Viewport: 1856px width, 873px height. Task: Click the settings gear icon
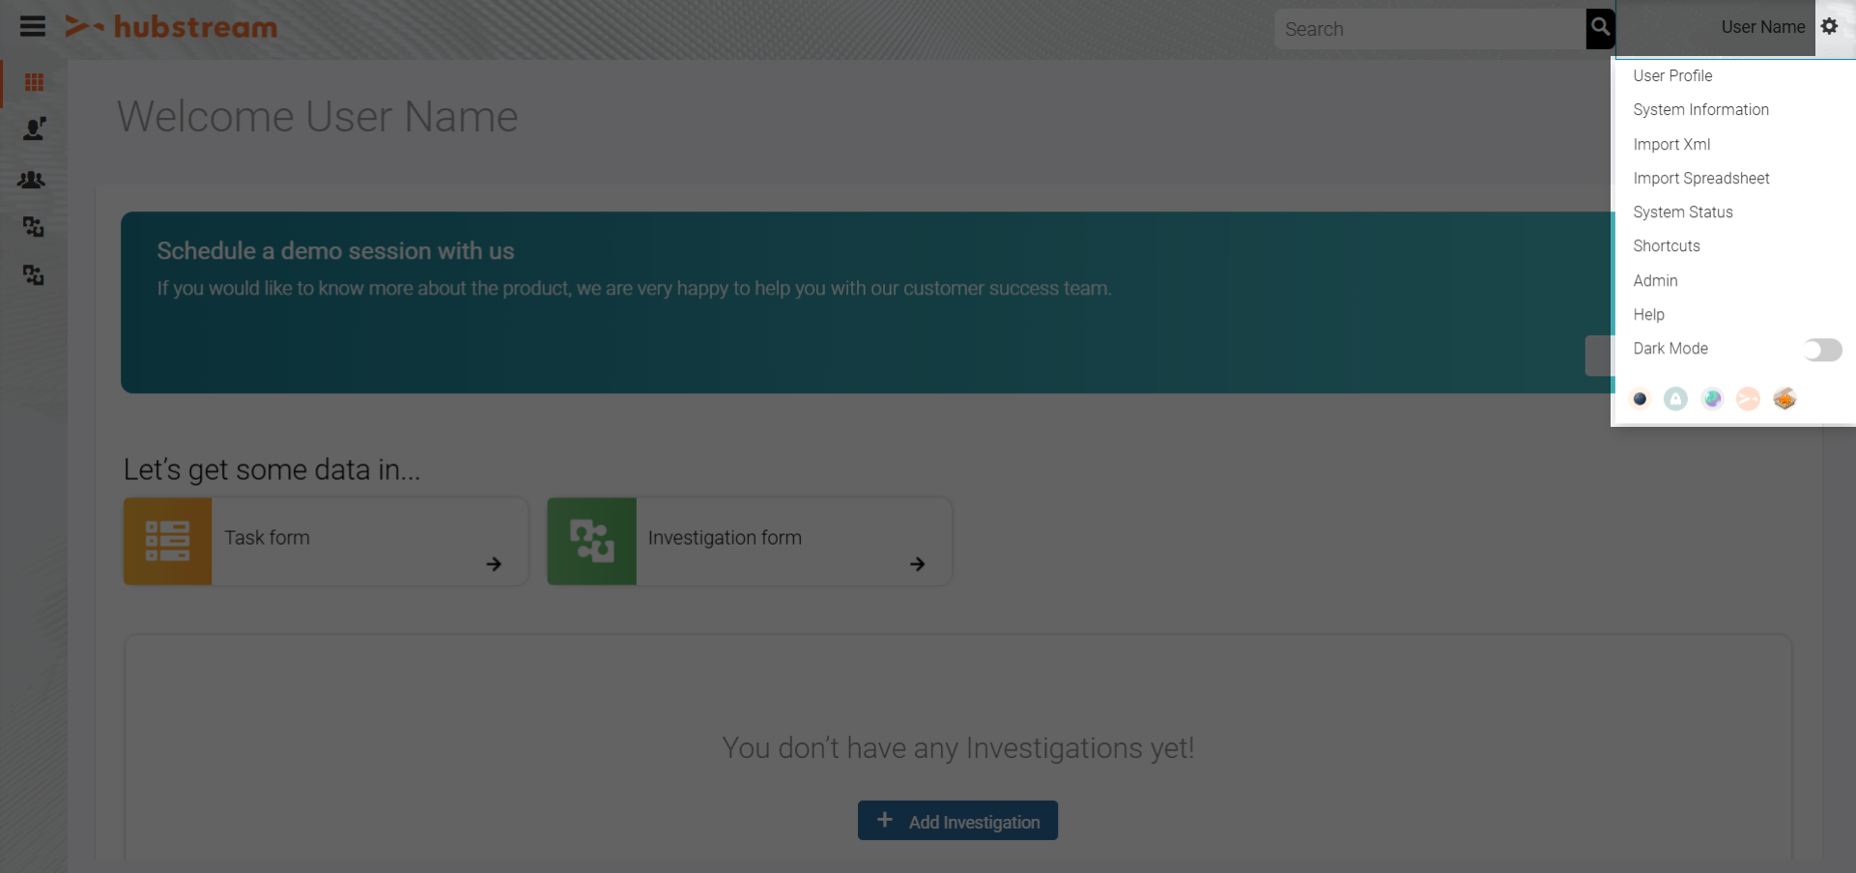point(1829,27)
